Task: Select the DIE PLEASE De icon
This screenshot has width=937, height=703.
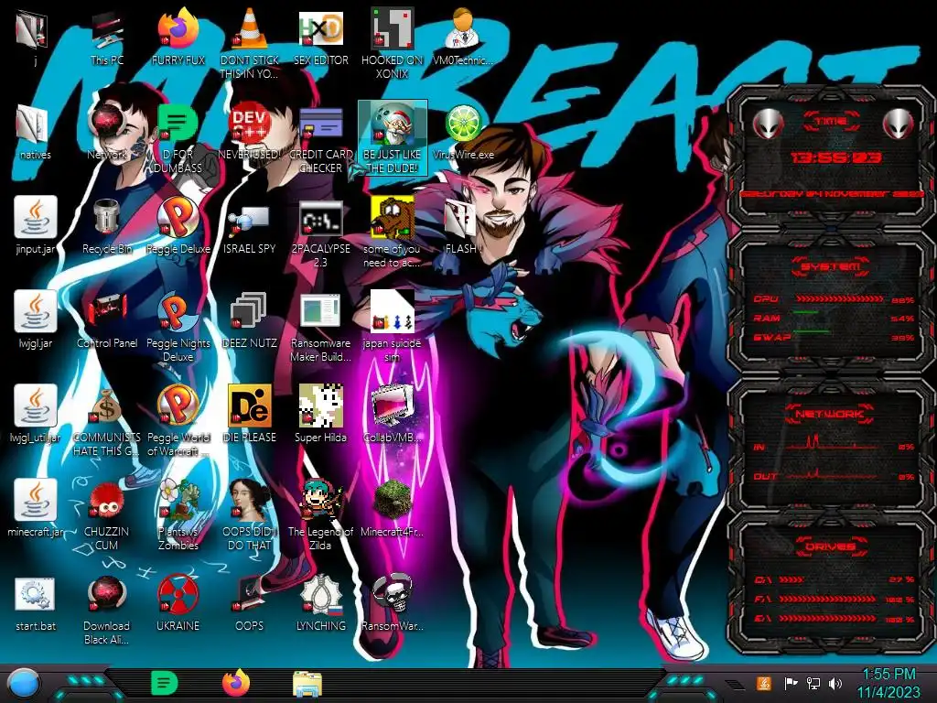Action: pyautogui.click(x=249, y=406)
